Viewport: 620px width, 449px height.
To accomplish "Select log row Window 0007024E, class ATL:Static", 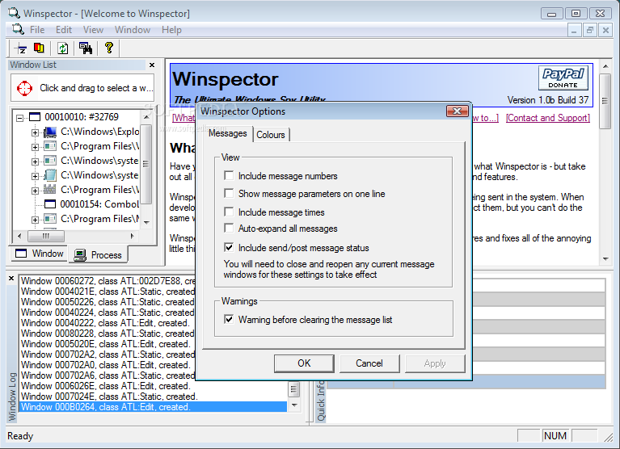I will (154, 397).
